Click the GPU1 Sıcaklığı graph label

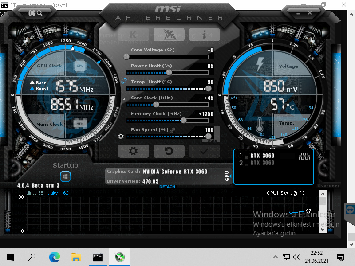(x=286, y=193)
